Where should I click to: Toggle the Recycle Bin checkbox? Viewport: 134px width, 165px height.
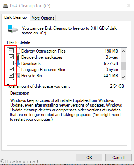[11, 75]
